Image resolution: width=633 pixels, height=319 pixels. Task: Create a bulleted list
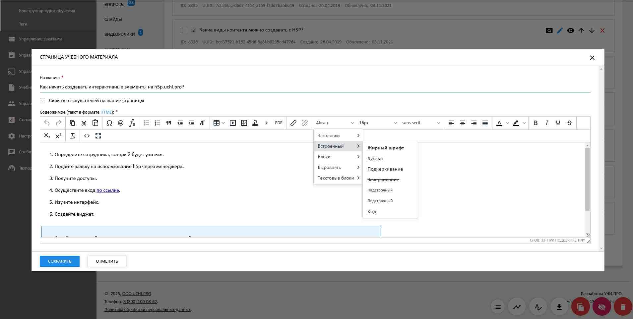coord(146,123)
